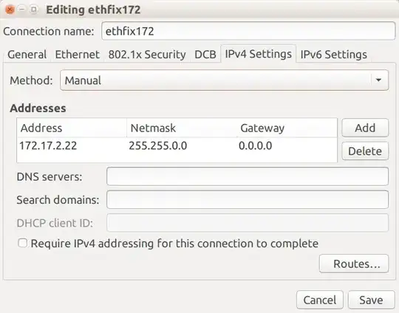Switch to the DCB tab

pos(205,55)
